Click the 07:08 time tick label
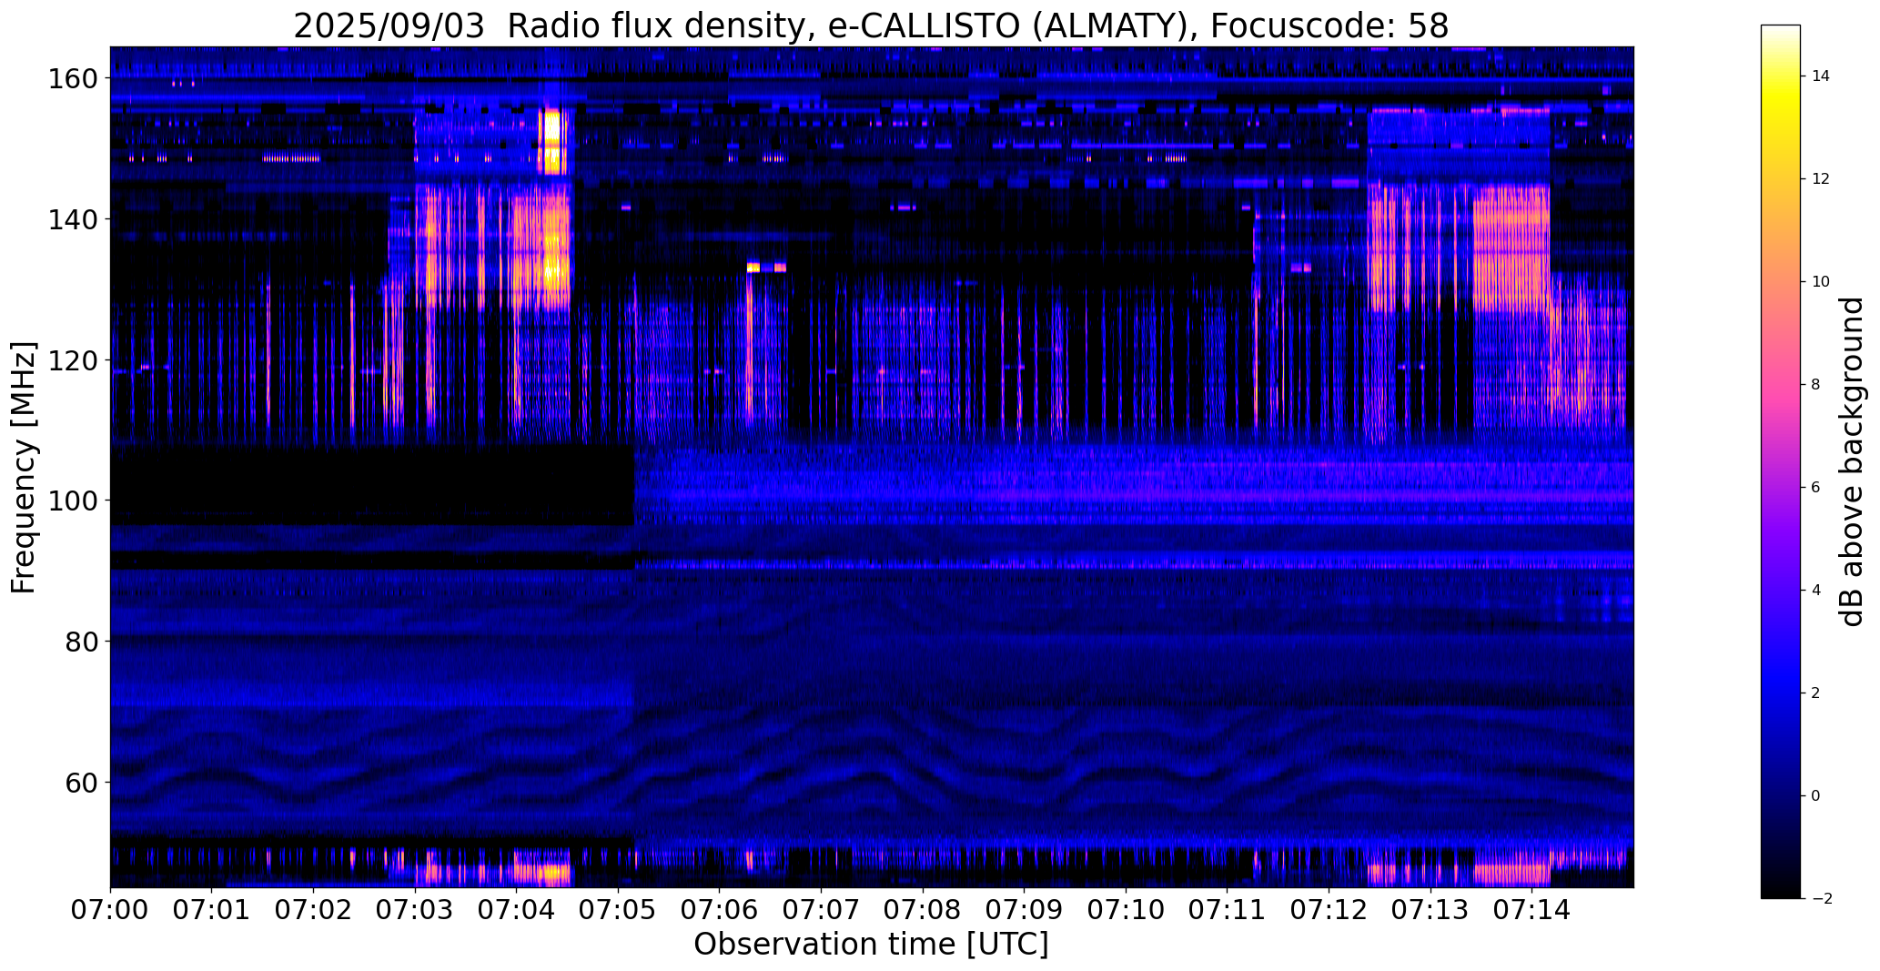Screen dimensions: 1880x971 click(923, 909)
